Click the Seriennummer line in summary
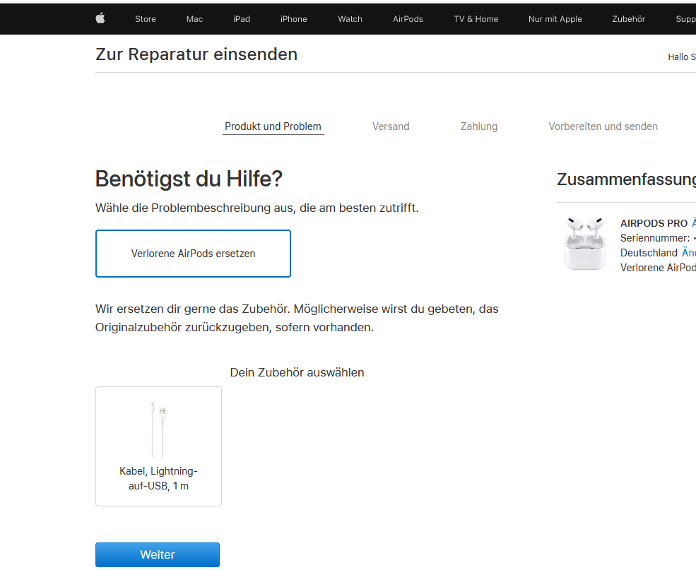Screen dimensions: 696x570 pyautogui.click(x=658, y=238)
